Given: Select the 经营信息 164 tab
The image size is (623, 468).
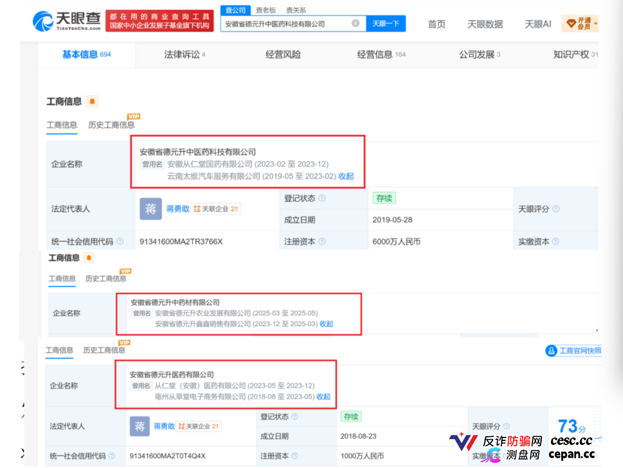Looking at the screenshot, I should [x=381, y=54].
